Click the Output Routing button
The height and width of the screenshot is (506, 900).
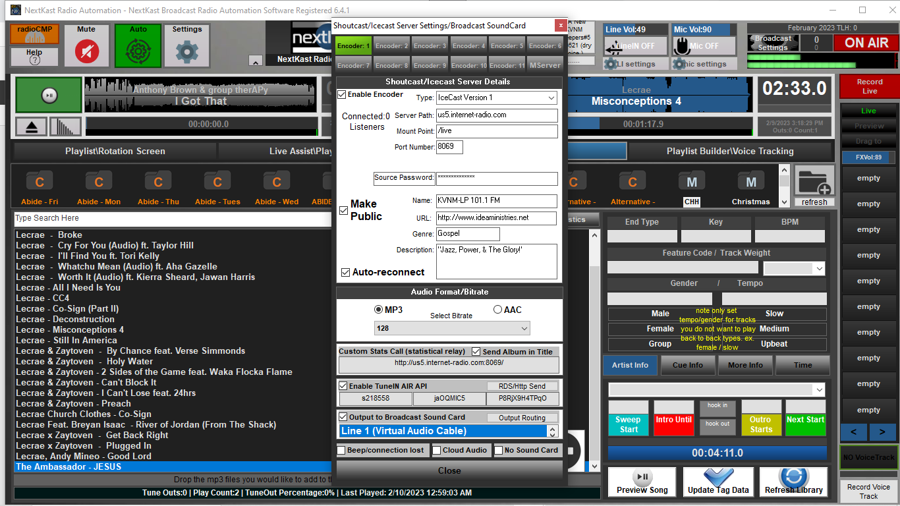(522, 418)
